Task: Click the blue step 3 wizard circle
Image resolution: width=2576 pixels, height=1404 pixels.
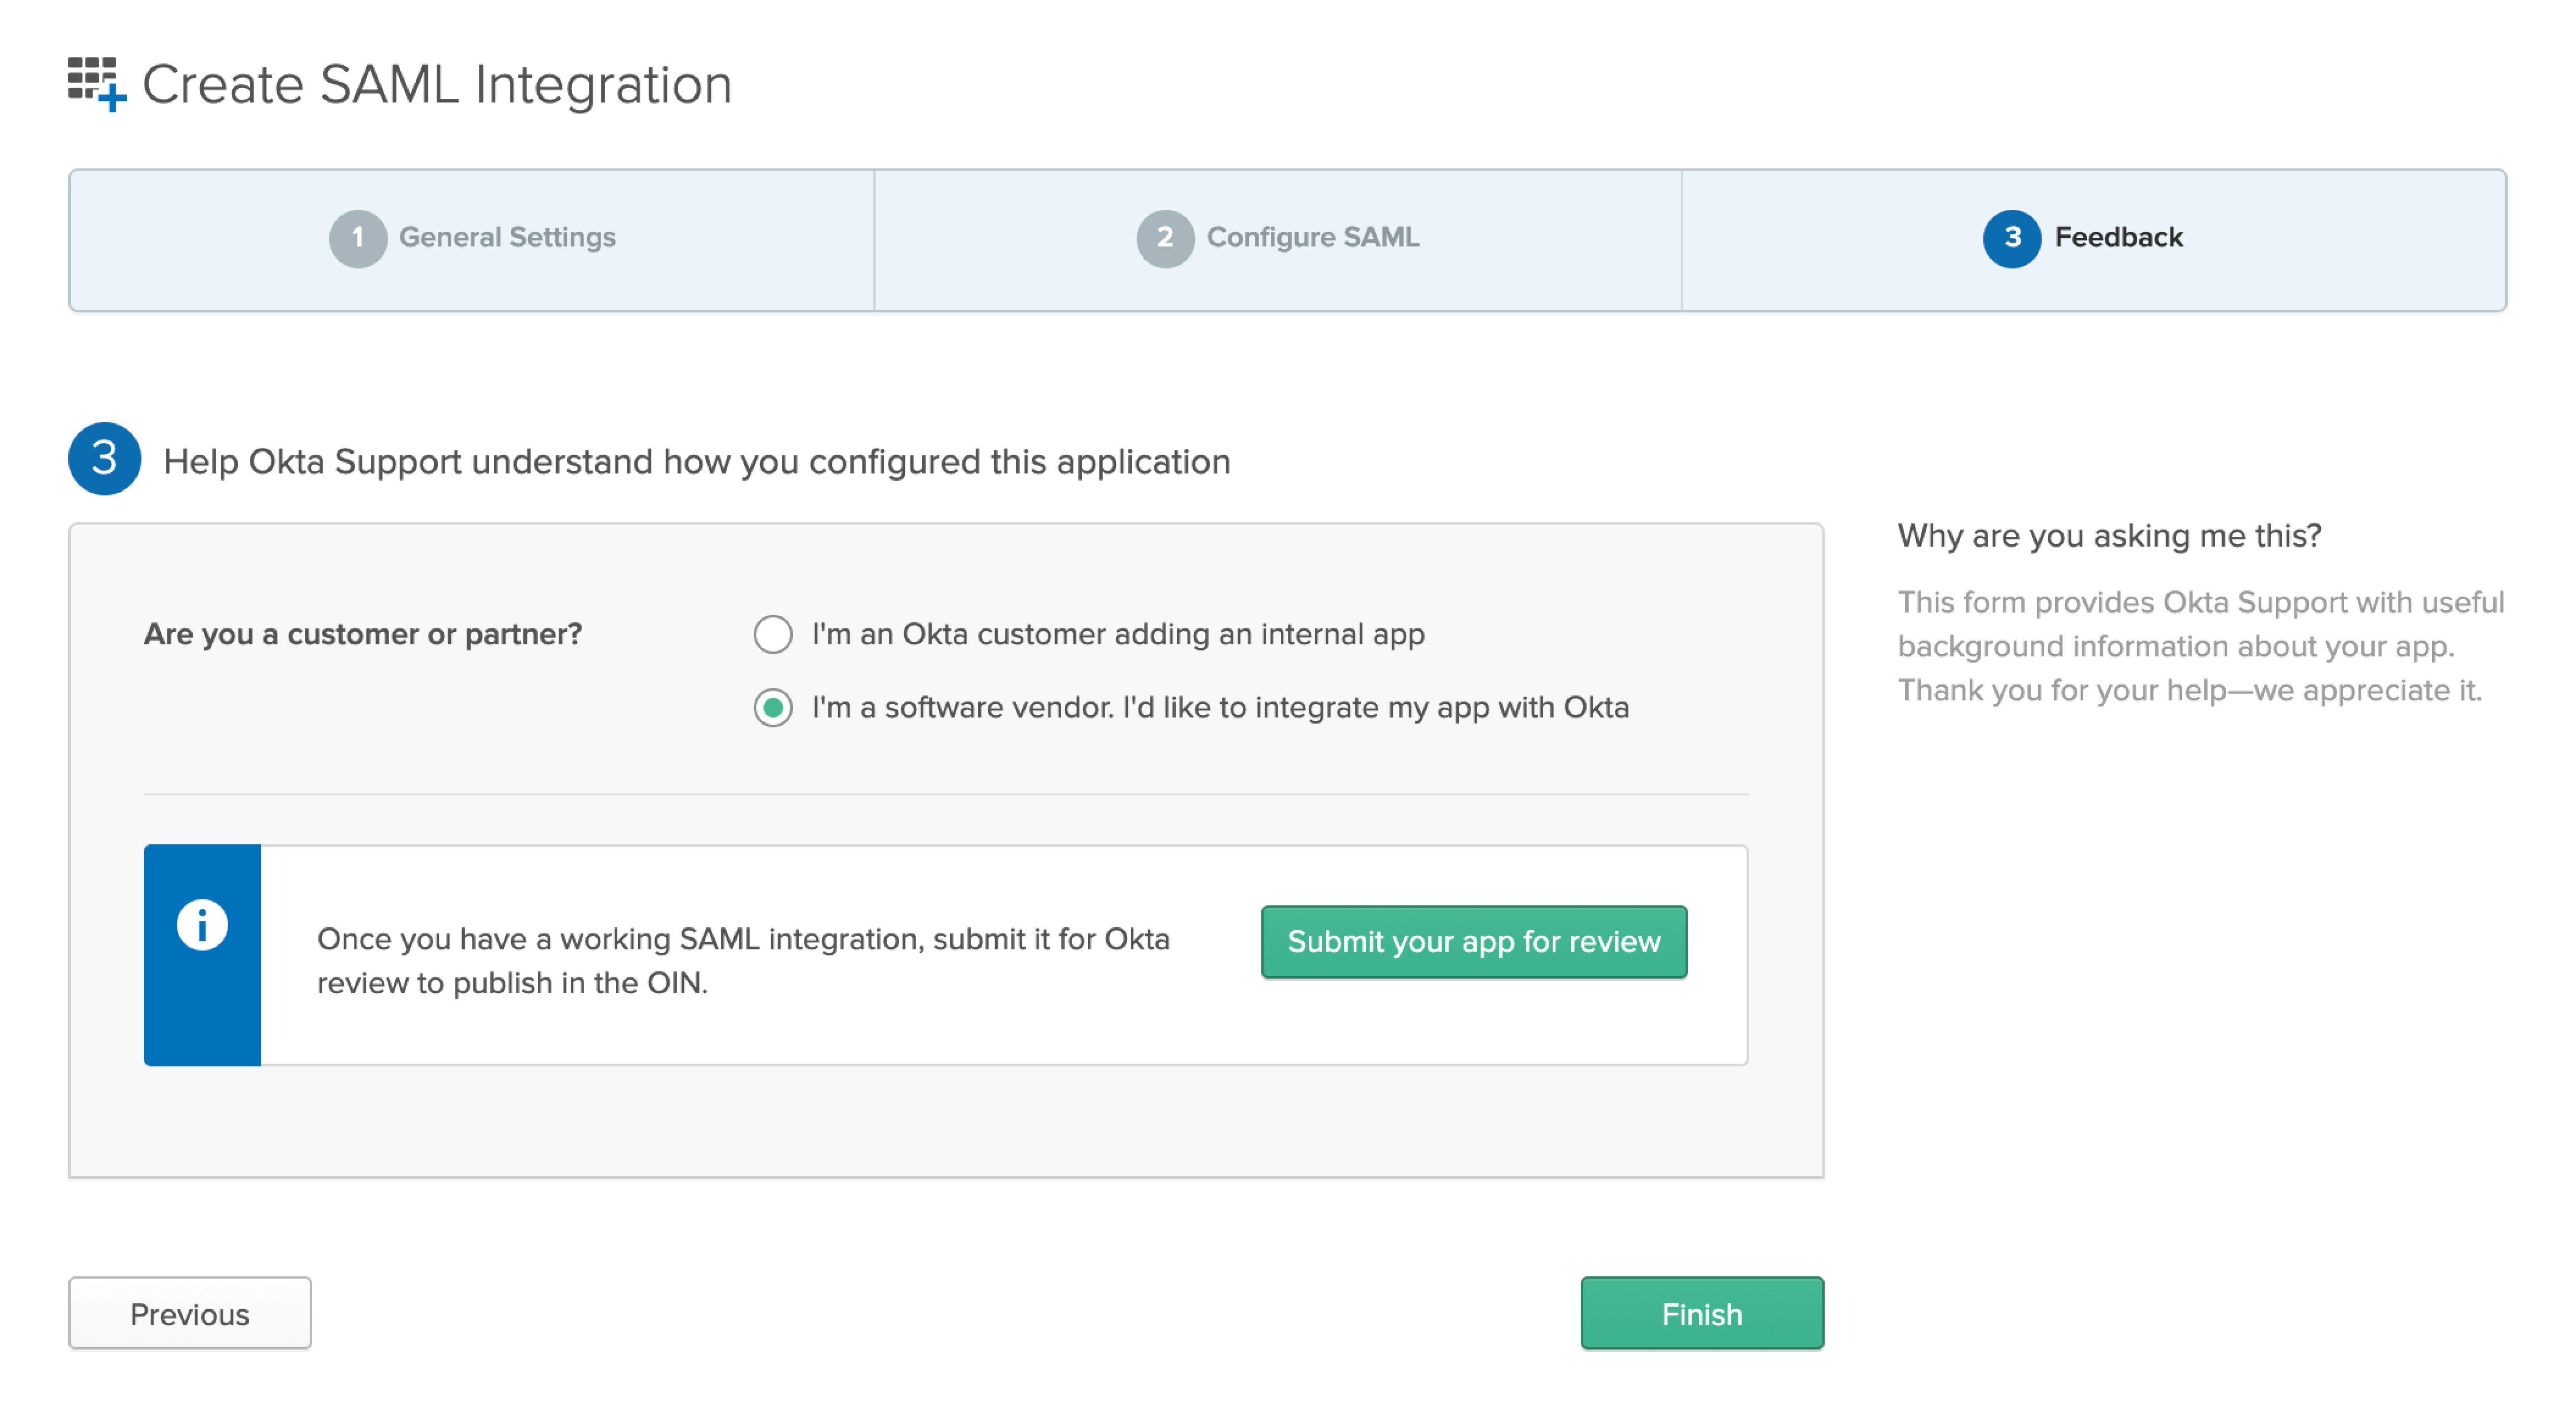Action: tap(2011, 238)
